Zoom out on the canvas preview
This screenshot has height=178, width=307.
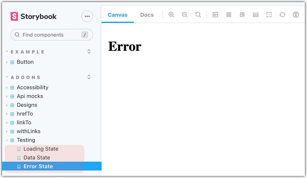pos(185,14)
